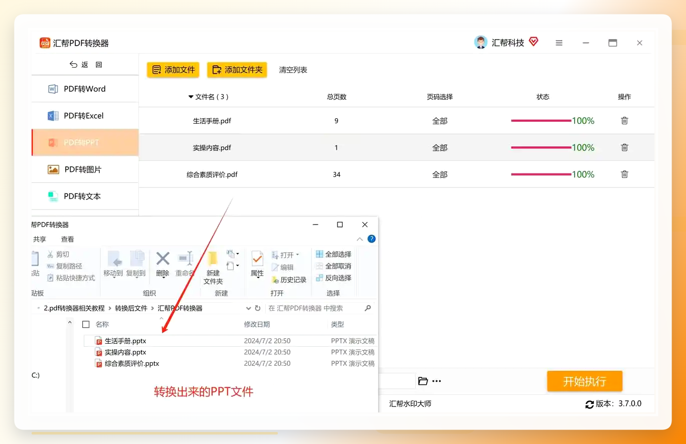686x444 pixels.
Task: Click the progress bar of 综合素质评价.pdf
Action: pyautogui.click(x=541, y=174)
